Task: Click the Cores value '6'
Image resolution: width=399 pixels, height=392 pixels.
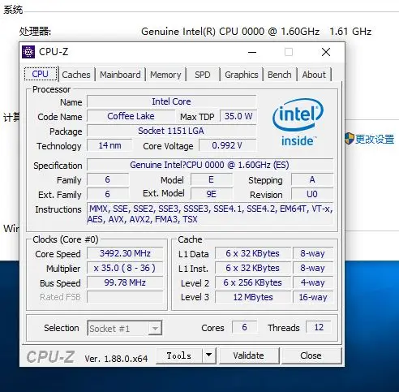Action: click(244, 327)
